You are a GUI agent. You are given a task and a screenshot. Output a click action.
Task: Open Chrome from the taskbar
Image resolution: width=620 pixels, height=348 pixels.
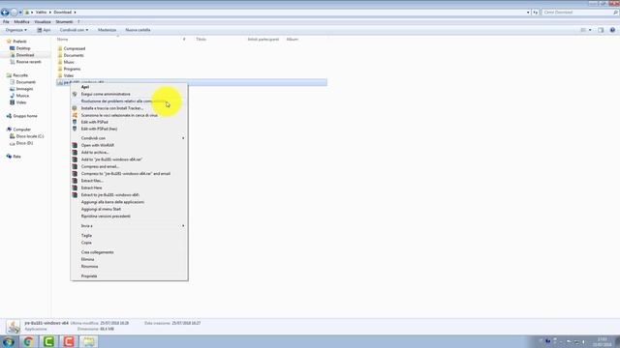28,341
